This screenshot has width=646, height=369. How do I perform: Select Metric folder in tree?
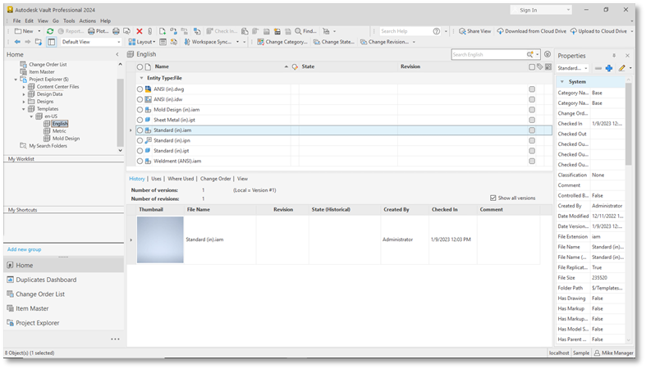tap(59, 131)
